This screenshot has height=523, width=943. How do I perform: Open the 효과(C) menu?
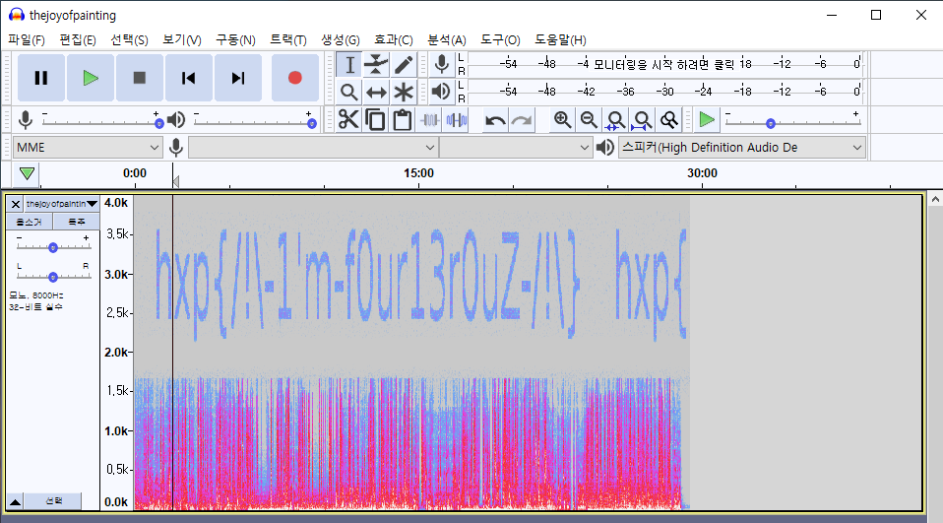(394, 39)
